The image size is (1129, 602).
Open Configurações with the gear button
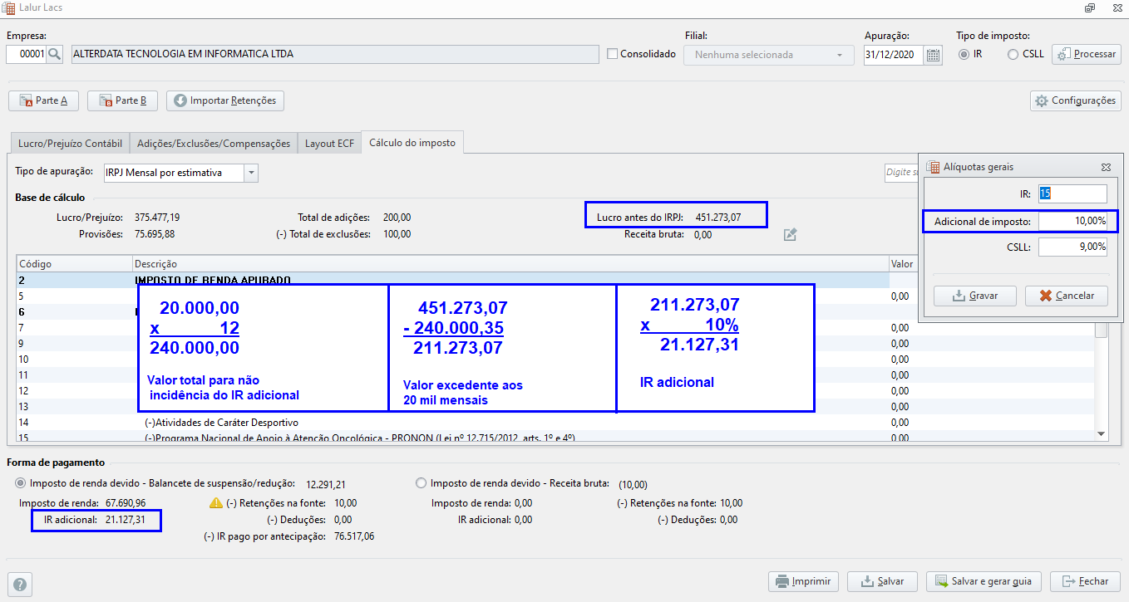point(1075,100)
